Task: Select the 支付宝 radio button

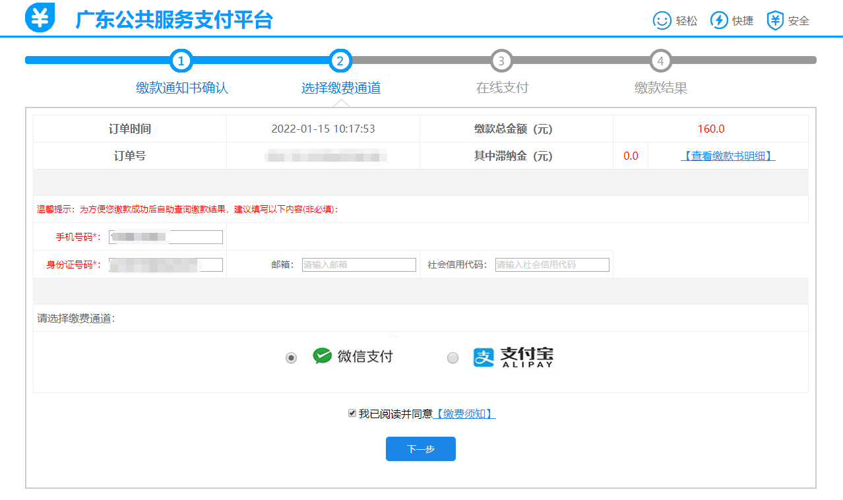Action: (453, 358)
